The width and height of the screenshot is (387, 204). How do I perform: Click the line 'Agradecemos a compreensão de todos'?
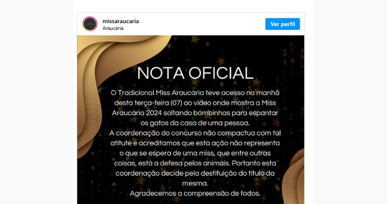(x=195, y=194)
